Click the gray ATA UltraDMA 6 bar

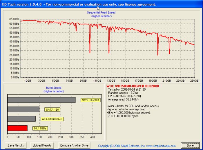[x=21, y=119]
